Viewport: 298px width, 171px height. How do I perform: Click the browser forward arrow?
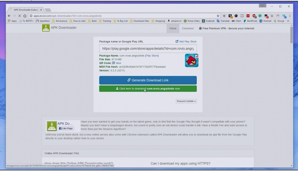click(x=14, y=16)
